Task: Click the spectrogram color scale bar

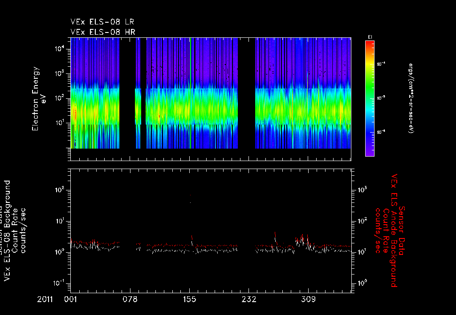Action: (x=370, y=98)
